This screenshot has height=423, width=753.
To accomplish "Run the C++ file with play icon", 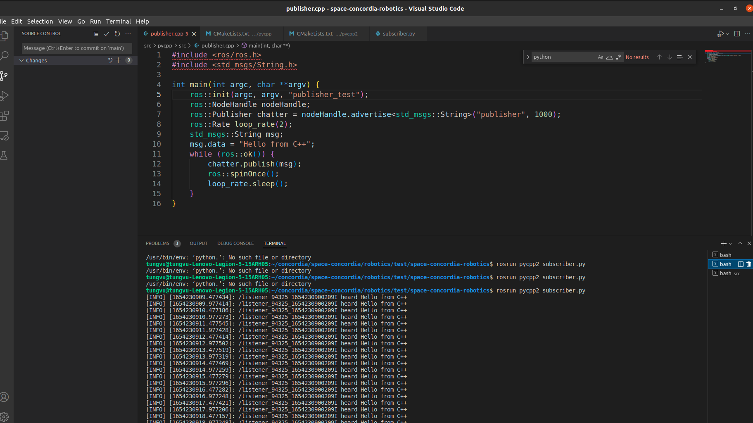I will (720, 34).
